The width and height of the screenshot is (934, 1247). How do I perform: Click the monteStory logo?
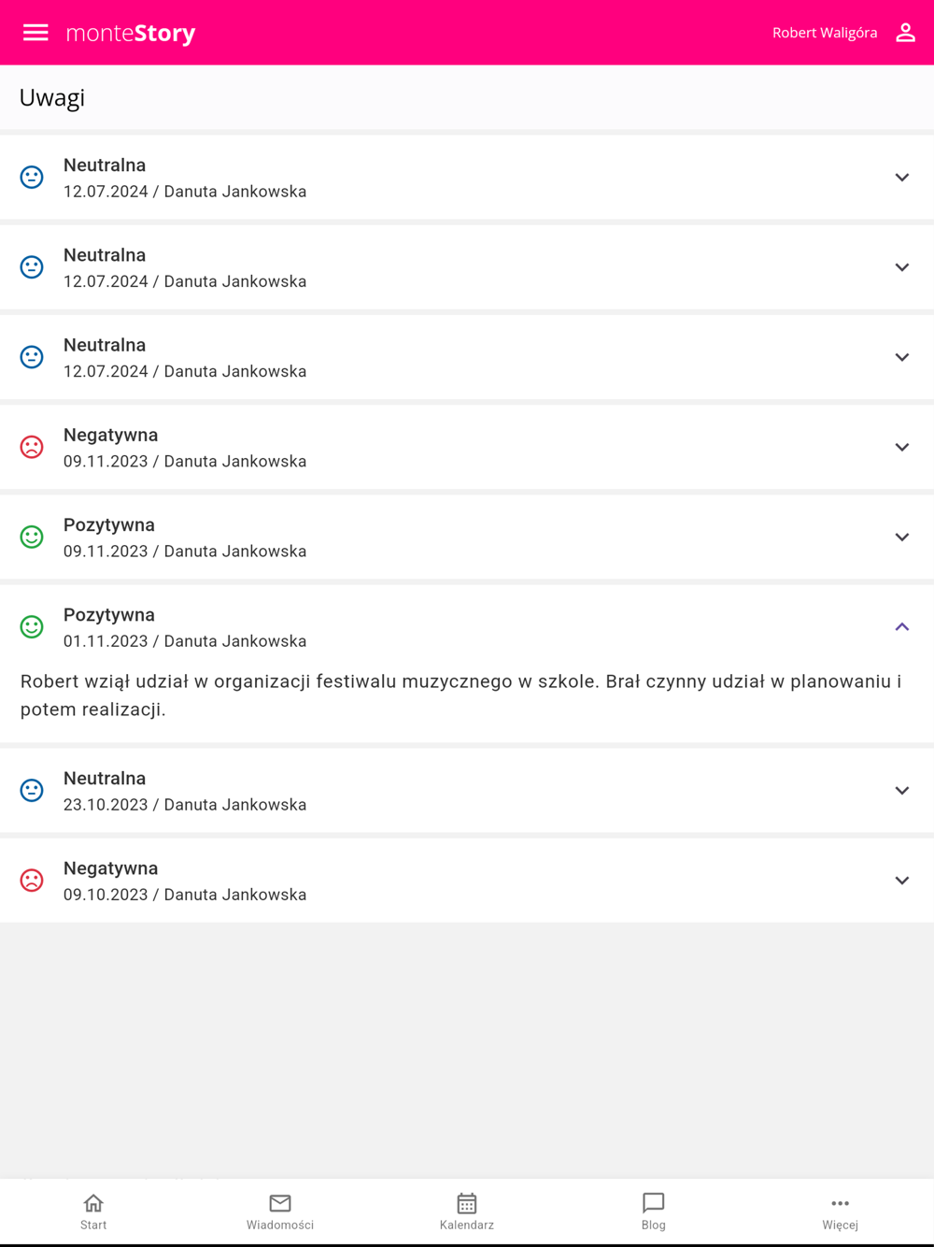point(131,33)
